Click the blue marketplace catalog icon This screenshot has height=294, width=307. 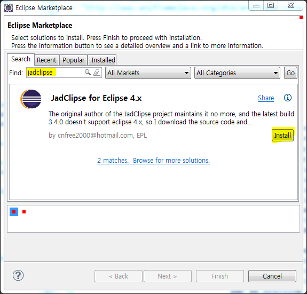[14, 212]
